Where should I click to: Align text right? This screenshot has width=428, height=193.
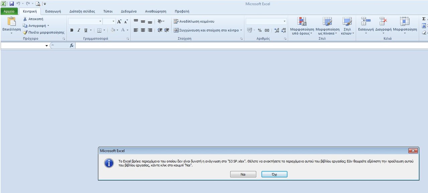point(150,30)
